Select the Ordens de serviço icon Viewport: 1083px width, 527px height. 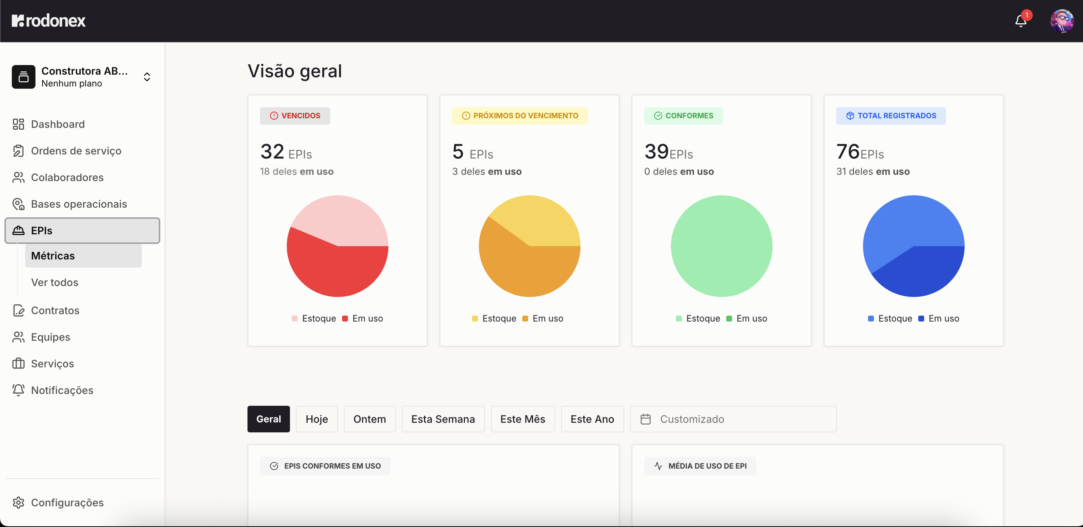point(18,150)
